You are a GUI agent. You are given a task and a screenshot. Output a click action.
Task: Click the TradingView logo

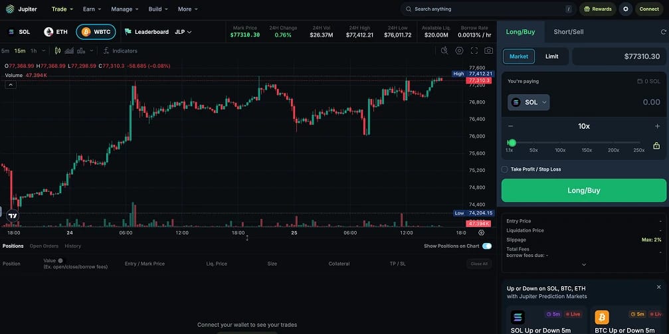(x=13, y=216)
